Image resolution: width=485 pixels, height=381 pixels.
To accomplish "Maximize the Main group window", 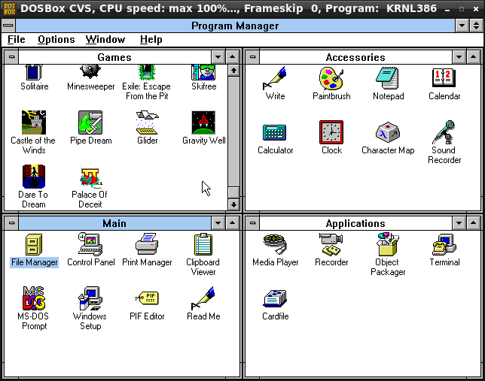I will pyautogui.click(x=232, y=223).
